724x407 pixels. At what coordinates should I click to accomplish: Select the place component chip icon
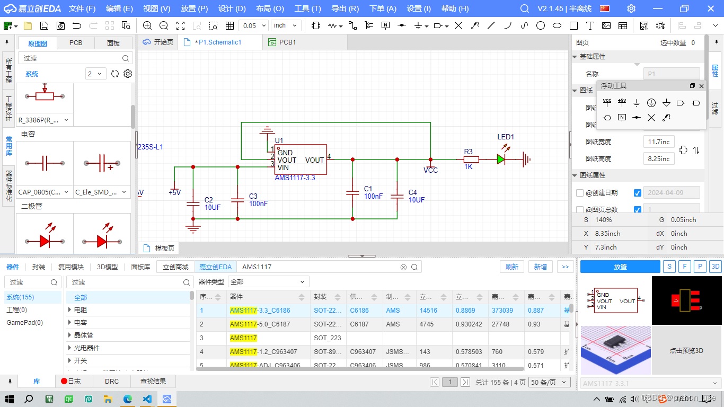(x=316, y=25)
